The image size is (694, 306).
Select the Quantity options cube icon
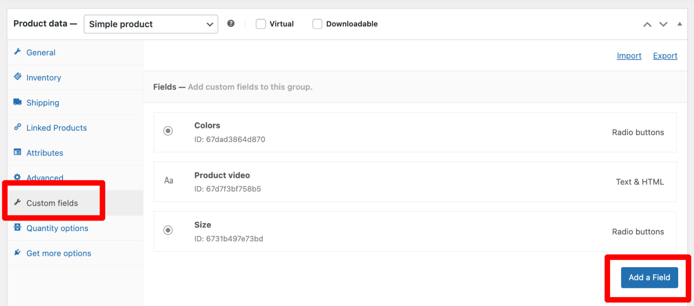[x=17, y=227]
